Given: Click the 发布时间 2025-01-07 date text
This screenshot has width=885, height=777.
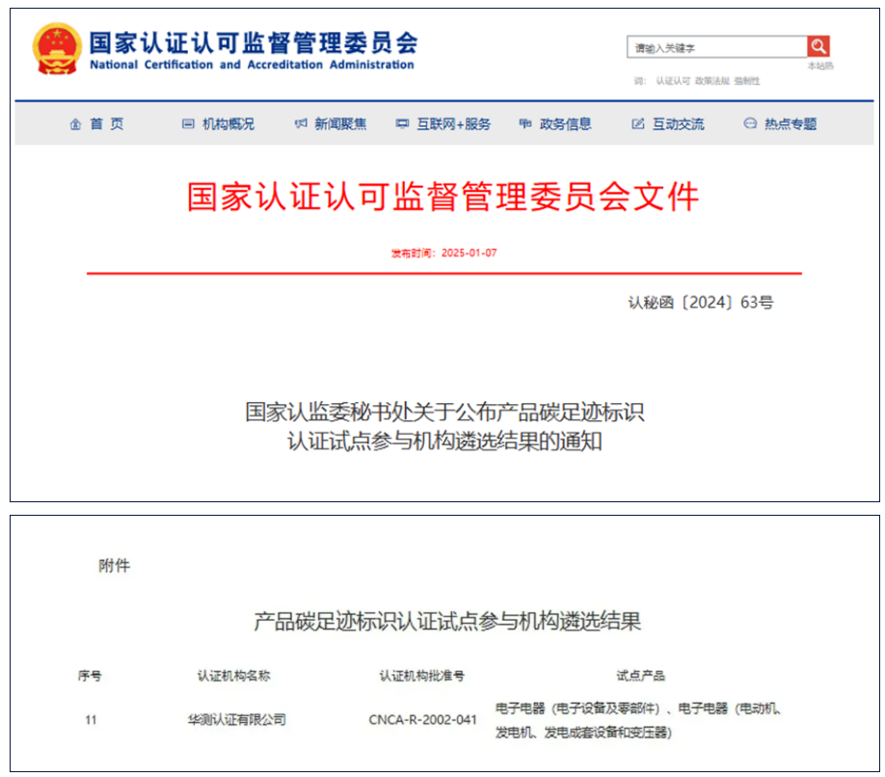Looking at the screenshot, I should click(443, 253).
